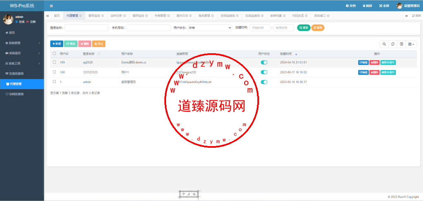Screen dimensions: 423x201
Task: Open 空闲连接池 in the sidebar
Action: tap(22, 94)
